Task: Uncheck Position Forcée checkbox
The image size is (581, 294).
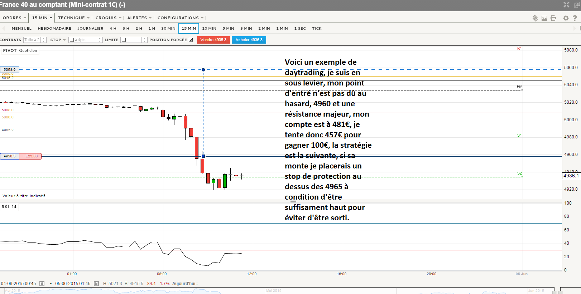Action: coord(191,40)
